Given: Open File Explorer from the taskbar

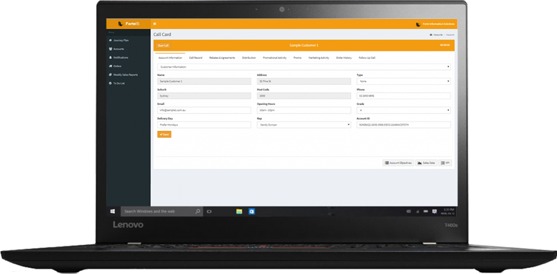Looking at the screenshot, I should point(239,211).
